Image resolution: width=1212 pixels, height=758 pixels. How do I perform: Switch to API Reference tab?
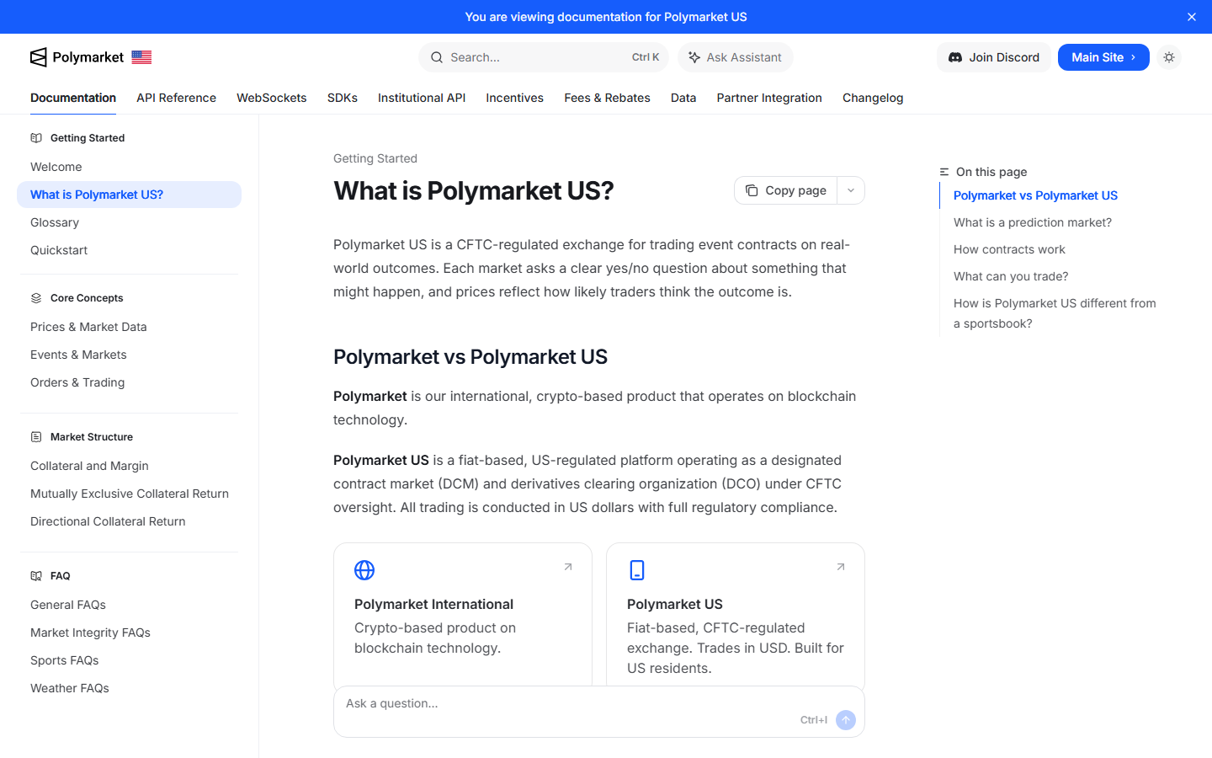(x=177, y=98)
